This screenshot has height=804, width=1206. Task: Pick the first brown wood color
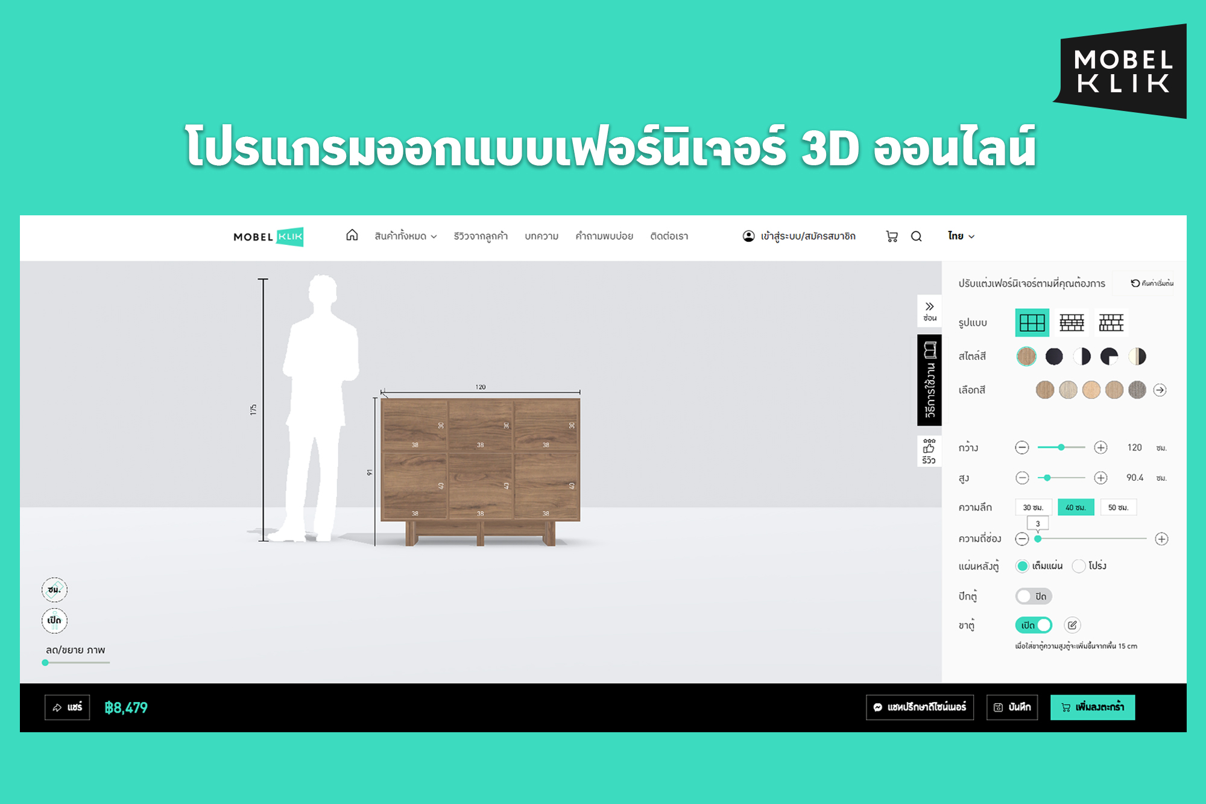click(1045, 390)
